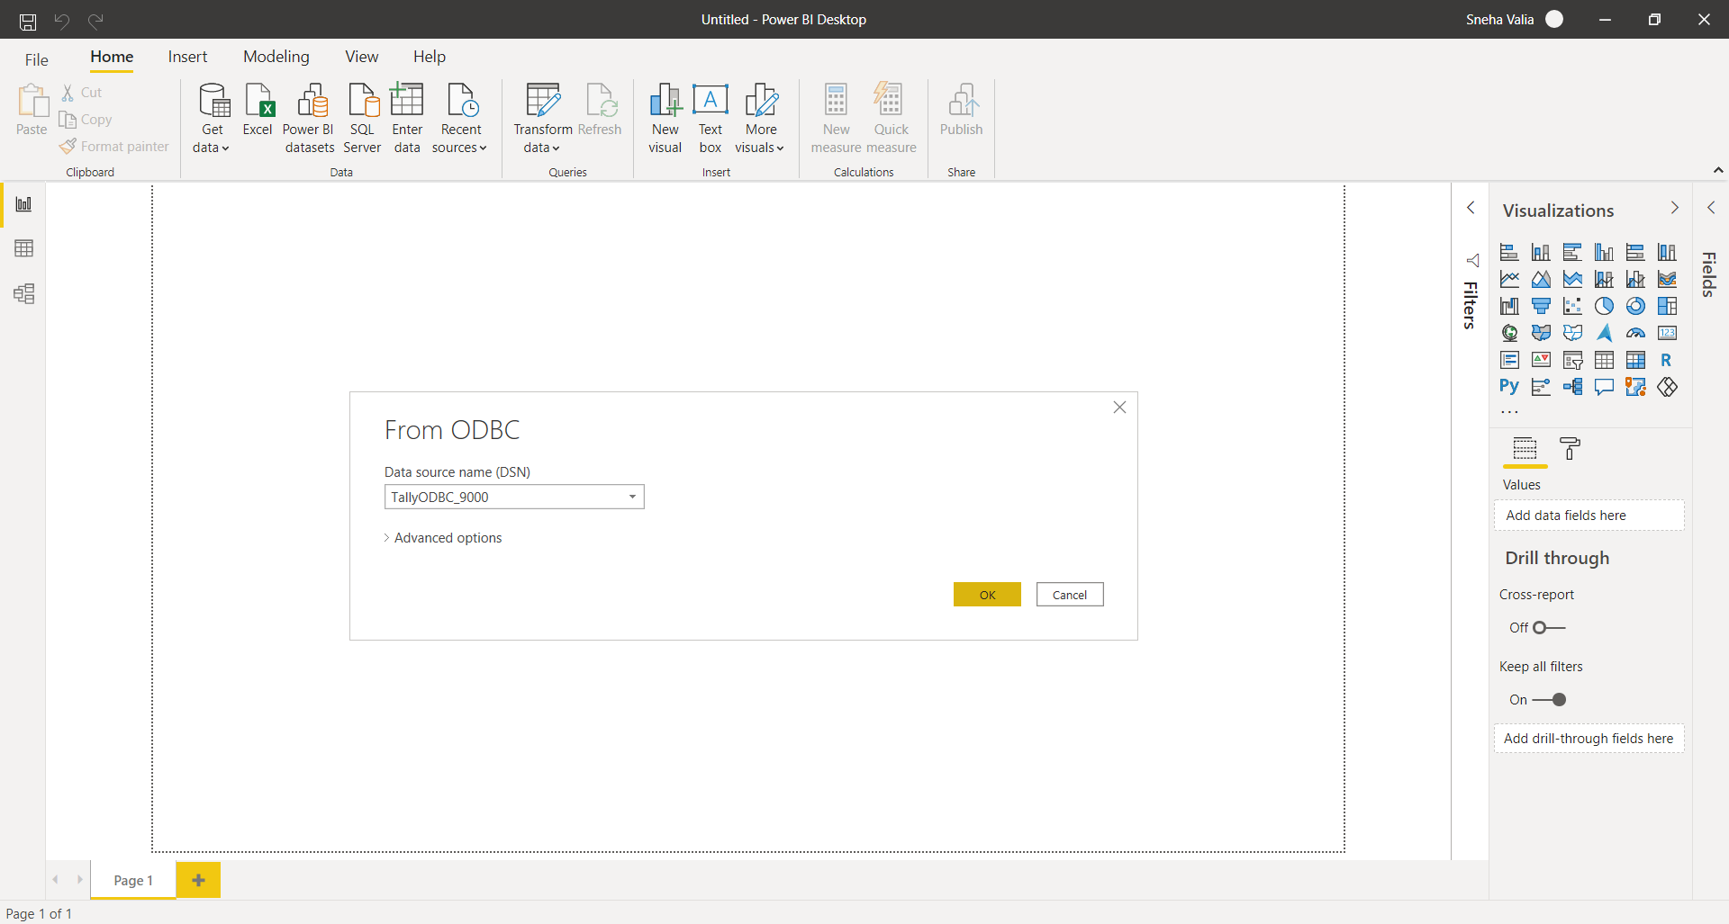Image resolution: width=1729 pixels, height=924 pixels.
Task: Switch to the Help ribbon tab
Action: [430, 57]
